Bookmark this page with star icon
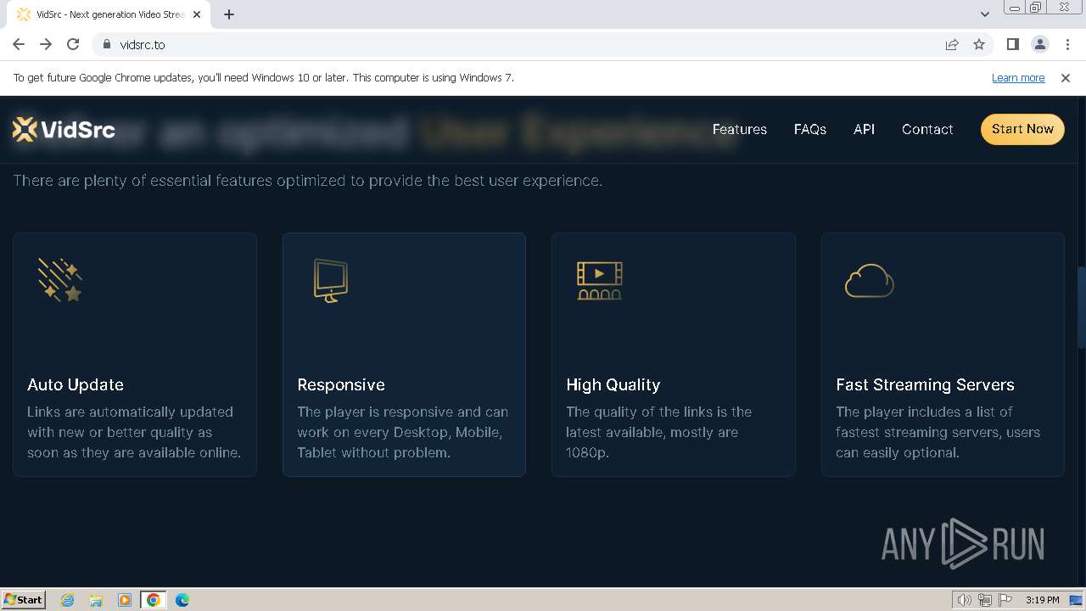 tap(979, 44)
